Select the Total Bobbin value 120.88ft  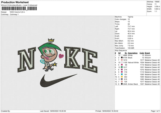point(131,48)
